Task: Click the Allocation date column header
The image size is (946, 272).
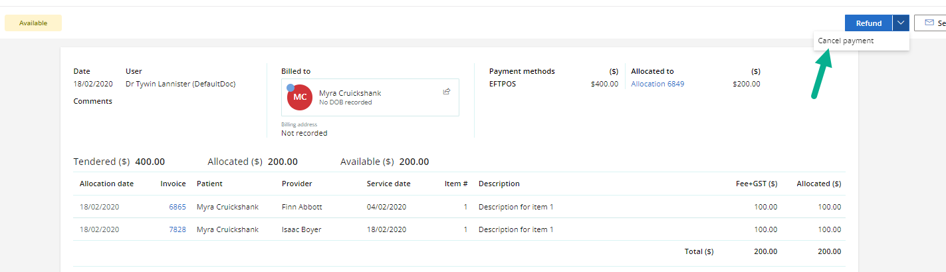Action: [106, 184]
